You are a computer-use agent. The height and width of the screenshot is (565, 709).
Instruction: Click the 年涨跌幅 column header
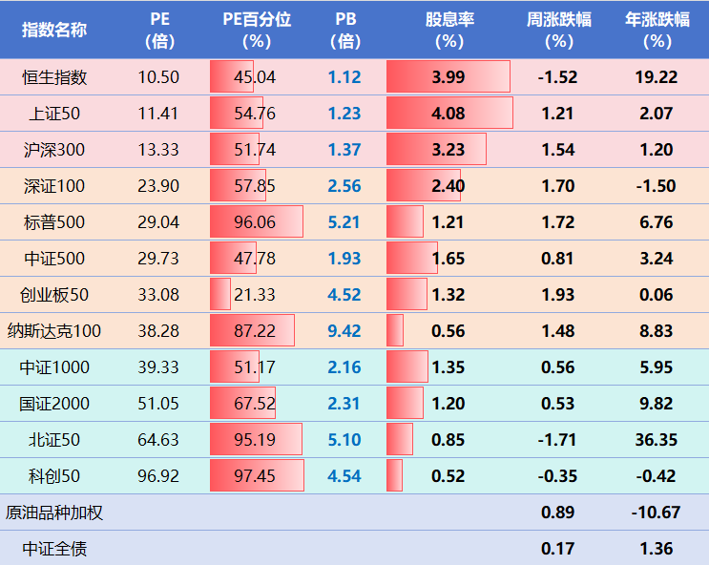pos(657,30)
